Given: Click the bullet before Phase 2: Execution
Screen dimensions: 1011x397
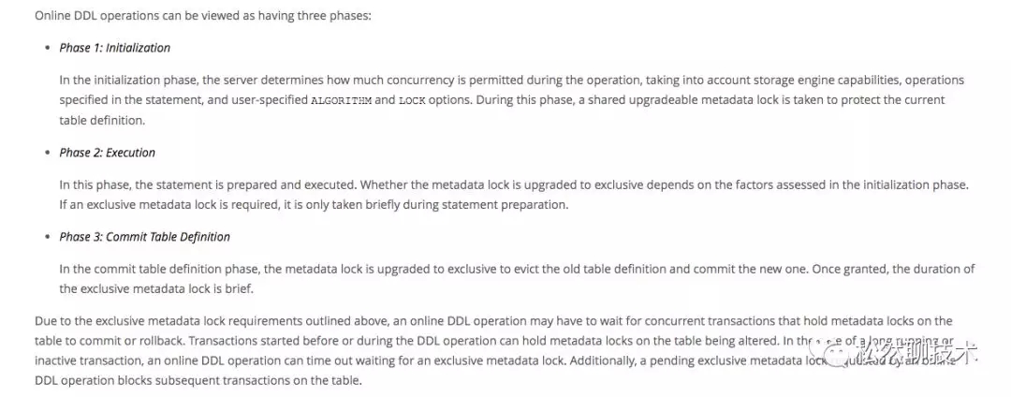Looking at the screenshot, I should (x=47, y=154).
